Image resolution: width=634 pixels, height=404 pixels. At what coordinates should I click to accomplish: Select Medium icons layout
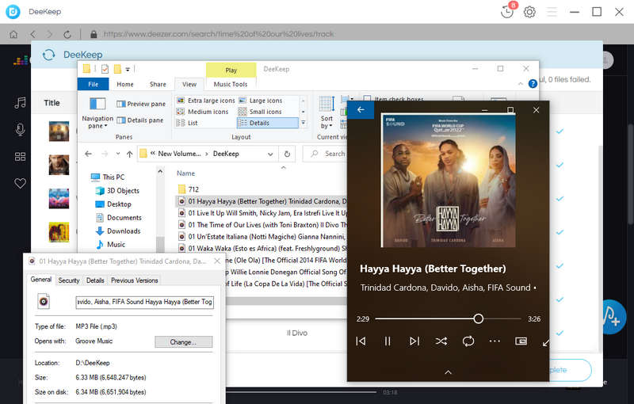tap(203, 112)
